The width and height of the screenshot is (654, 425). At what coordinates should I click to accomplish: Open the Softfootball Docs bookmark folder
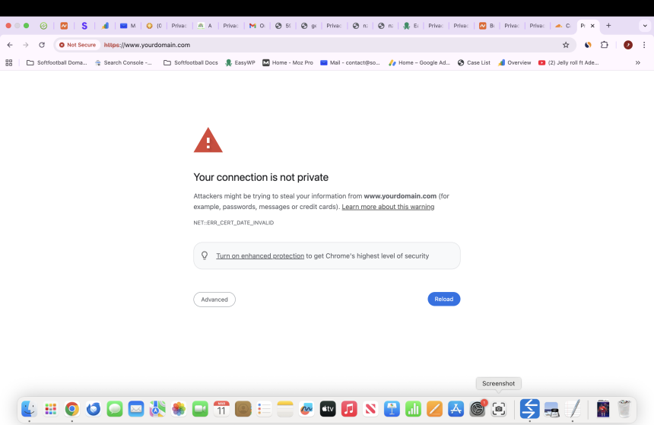[x=190, y=62]
